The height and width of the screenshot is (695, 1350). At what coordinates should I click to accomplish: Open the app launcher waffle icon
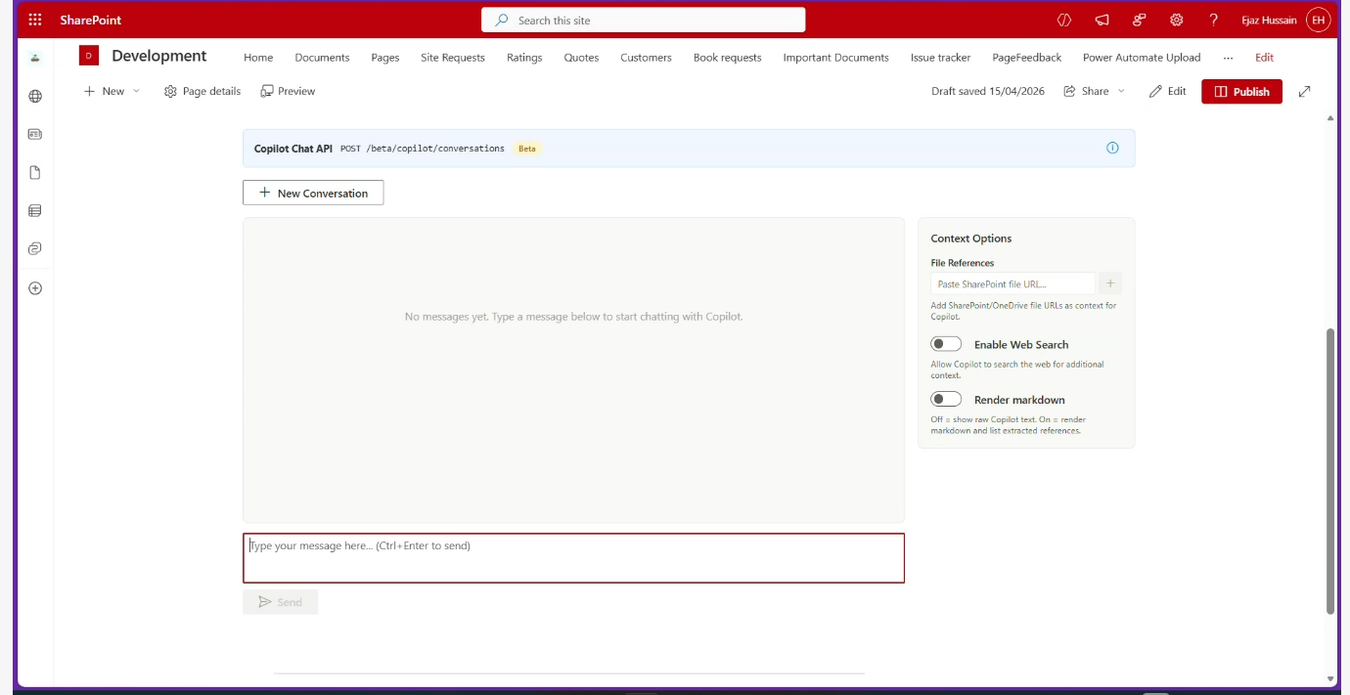[x=35, y=20]
